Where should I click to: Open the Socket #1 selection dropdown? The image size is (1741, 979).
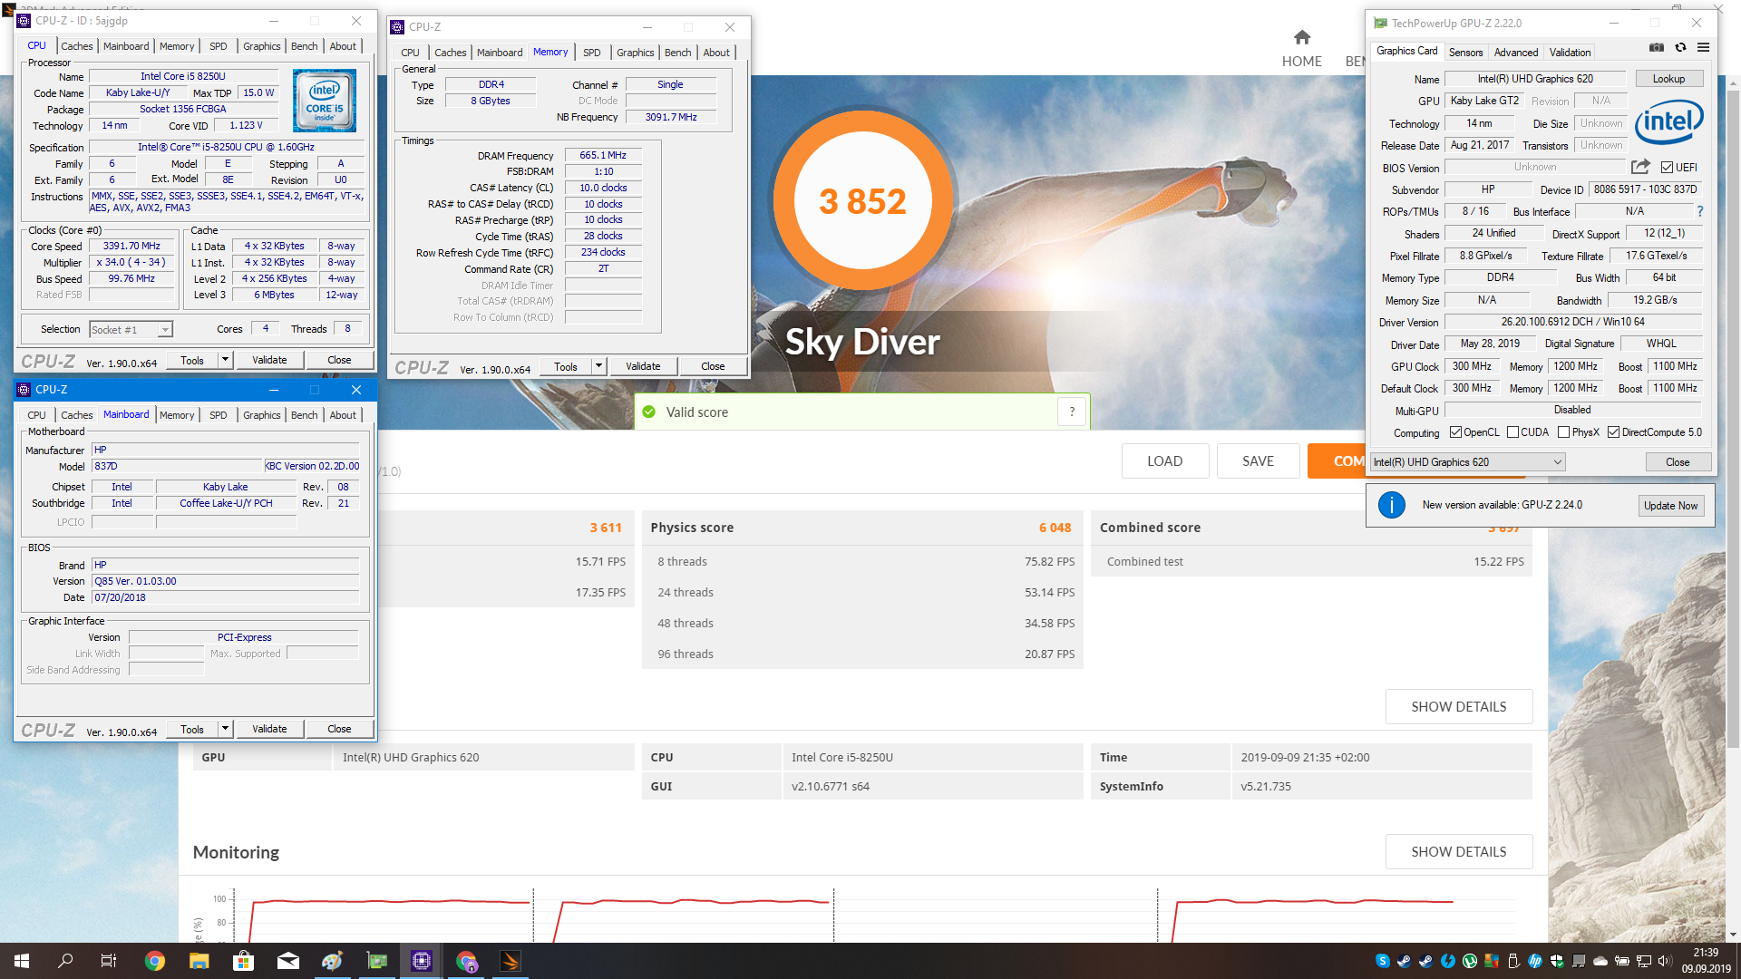(x=131, y=329)
